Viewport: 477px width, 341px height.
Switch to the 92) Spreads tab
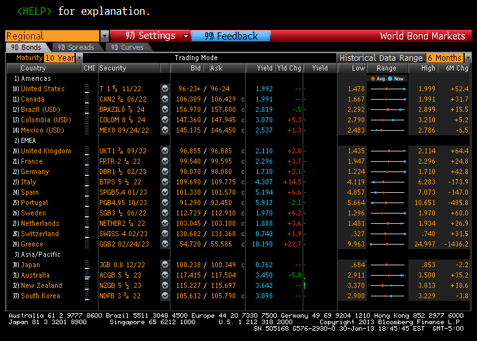coord(76,47)
